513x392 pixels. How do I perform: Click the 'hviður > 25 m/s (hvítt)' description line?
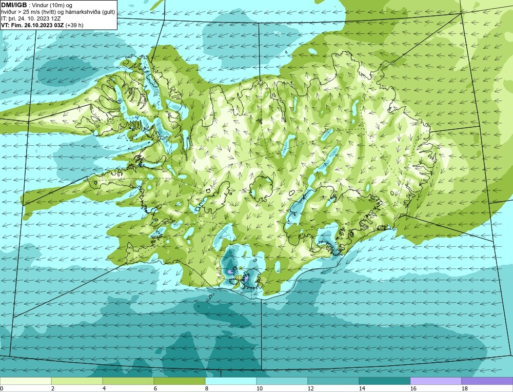click(x=58, y=12)
